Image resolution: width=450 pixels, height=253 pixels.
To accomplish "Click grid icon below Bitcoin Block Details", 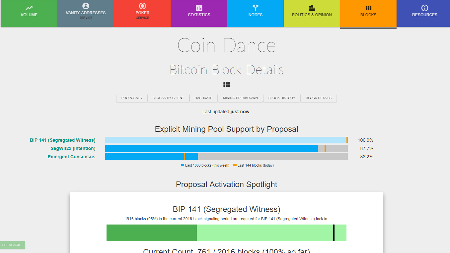I will [x=227, y=84].
